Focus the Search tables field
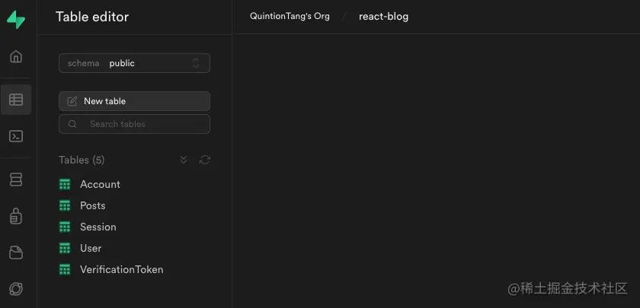Screen dimensions: 640x308 click(x=134, y=124)
